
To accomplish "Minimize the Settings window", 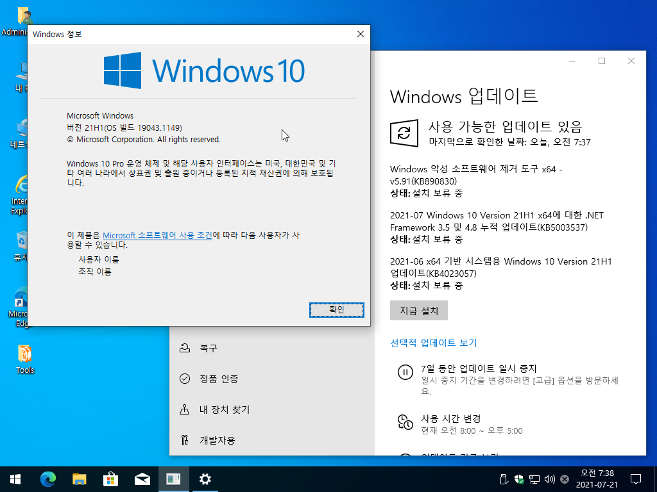I will click(572, 61).
